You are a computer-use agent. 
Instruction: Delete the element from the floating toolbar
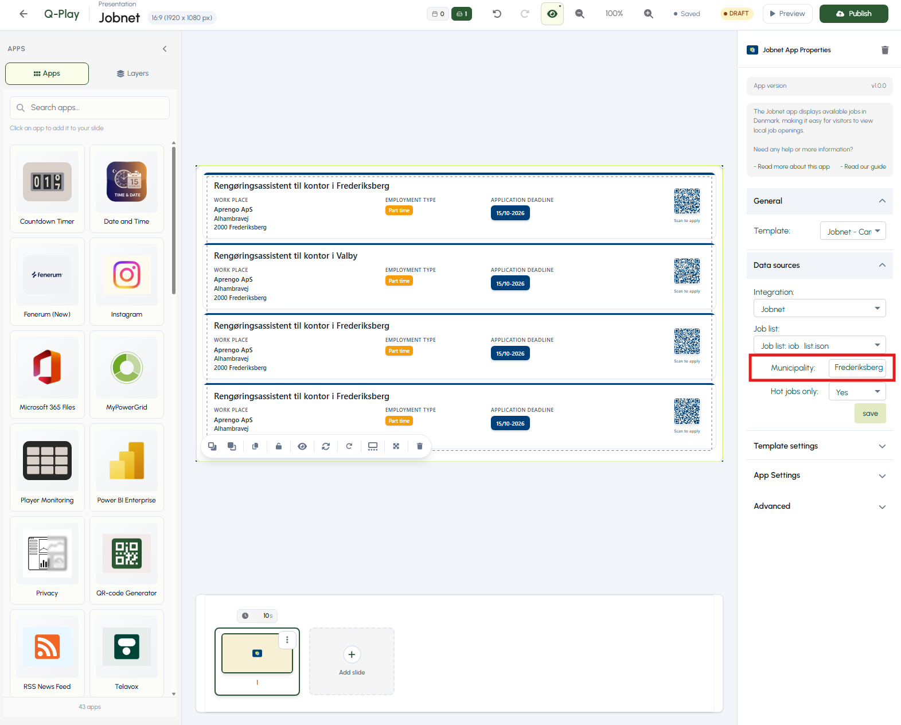419,446
